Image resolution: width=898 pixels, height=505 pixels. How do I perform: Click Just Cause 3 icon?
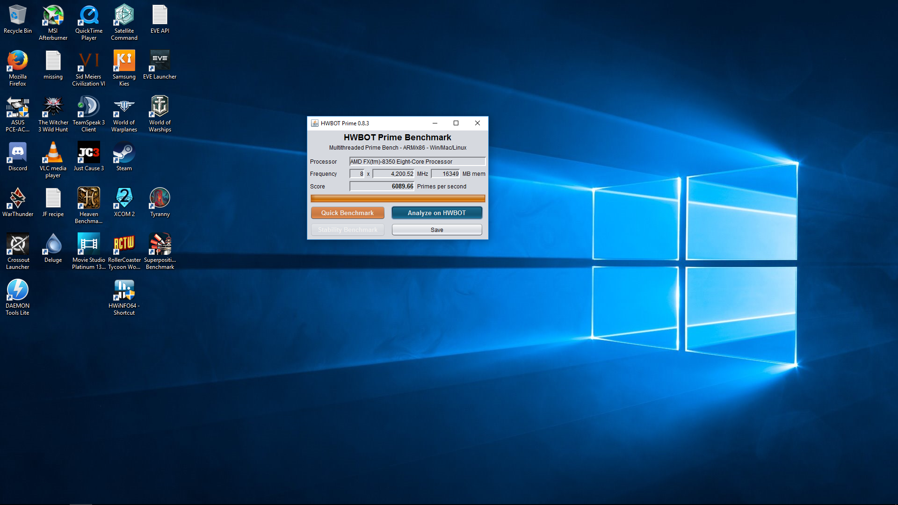89,157
